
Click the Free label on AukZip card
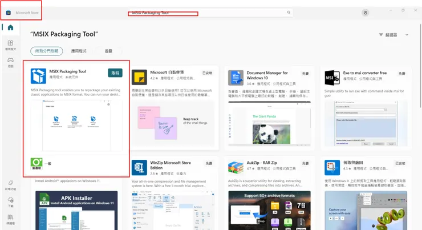305,163
